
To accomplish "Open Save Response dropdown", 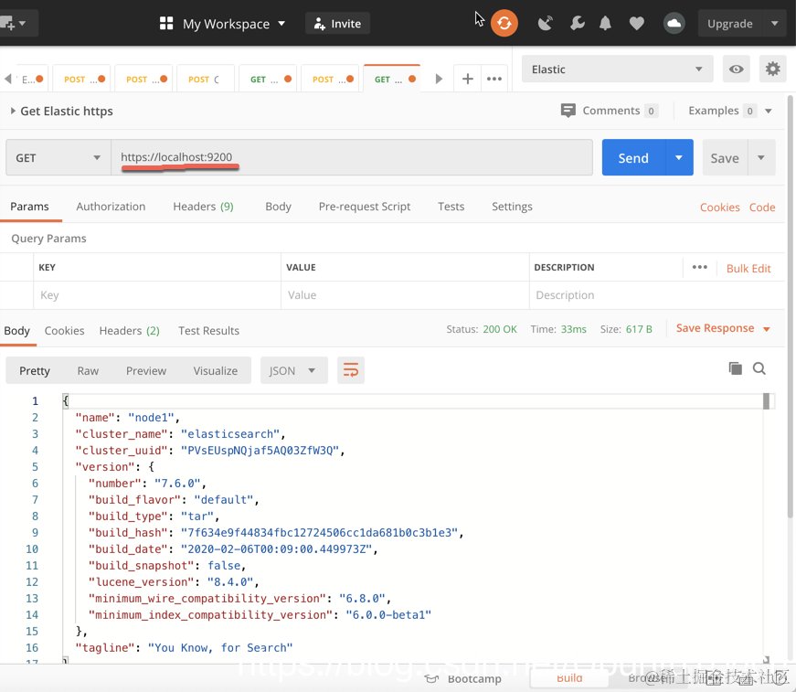I will 766,329.
